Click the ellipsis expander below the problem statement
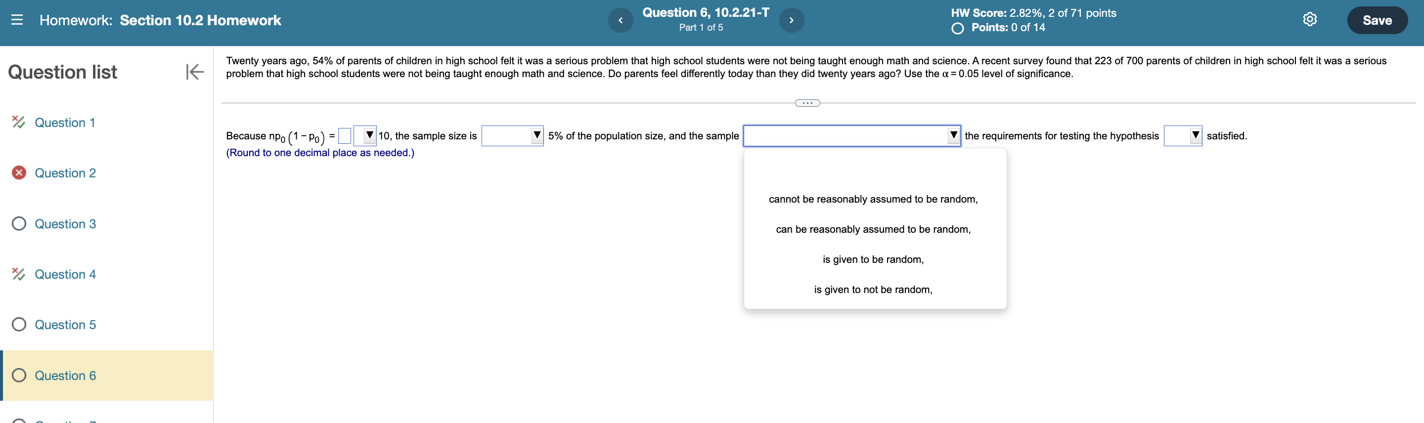Viewport: 1424px width, 423px height. pyautogui.click(x=807, y=103)
